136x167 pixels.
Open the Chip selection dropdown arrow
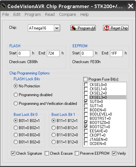click(57, 28)
